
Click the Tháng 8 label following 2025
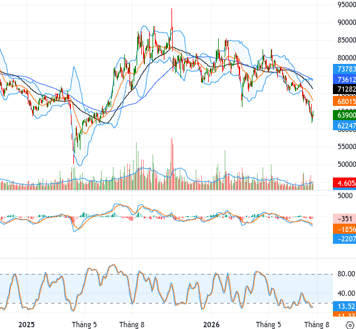click(132, 324)
